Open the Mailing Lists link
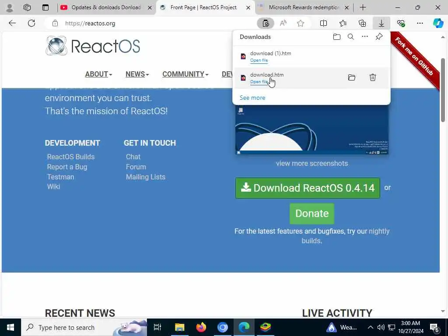This screenshot has height=336, width=448. [x=146, y=177]
